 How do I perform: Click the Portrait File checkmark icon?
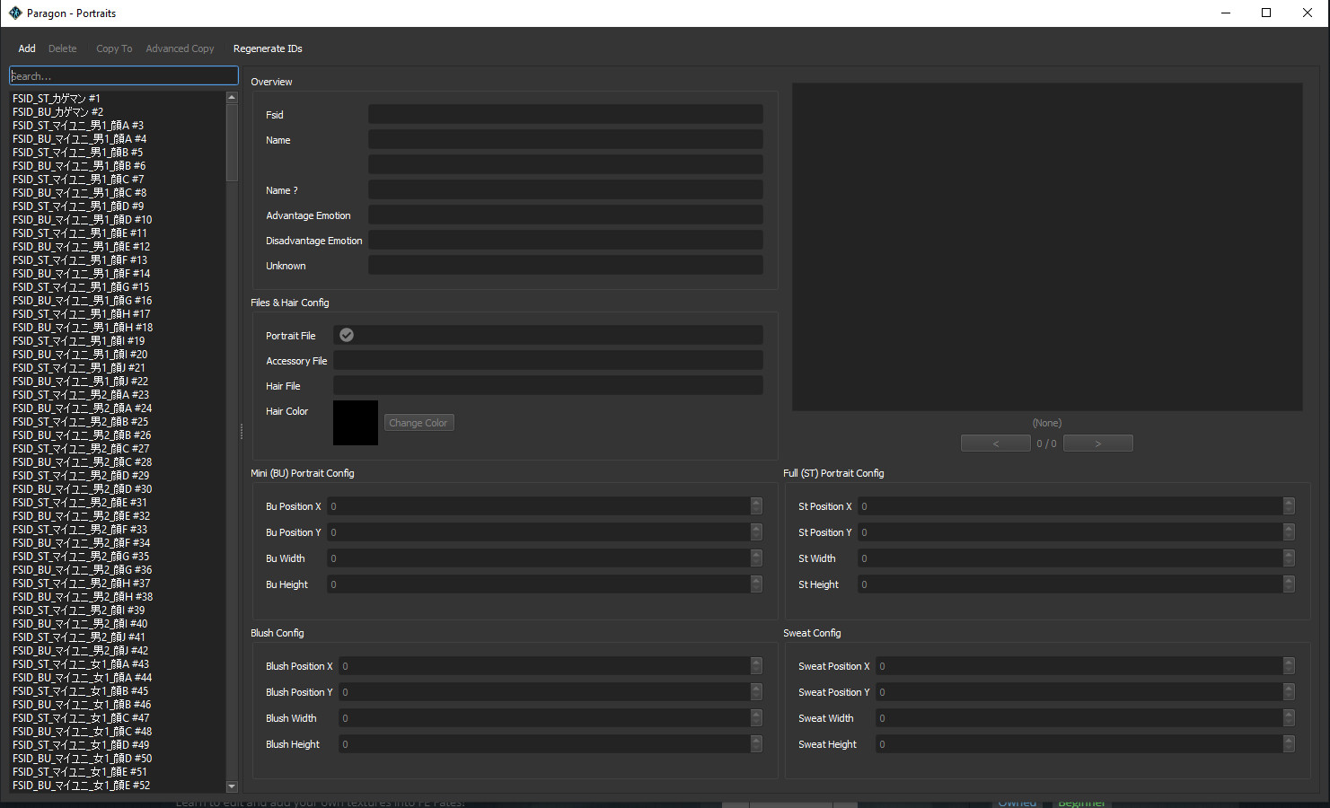point(347,335)
